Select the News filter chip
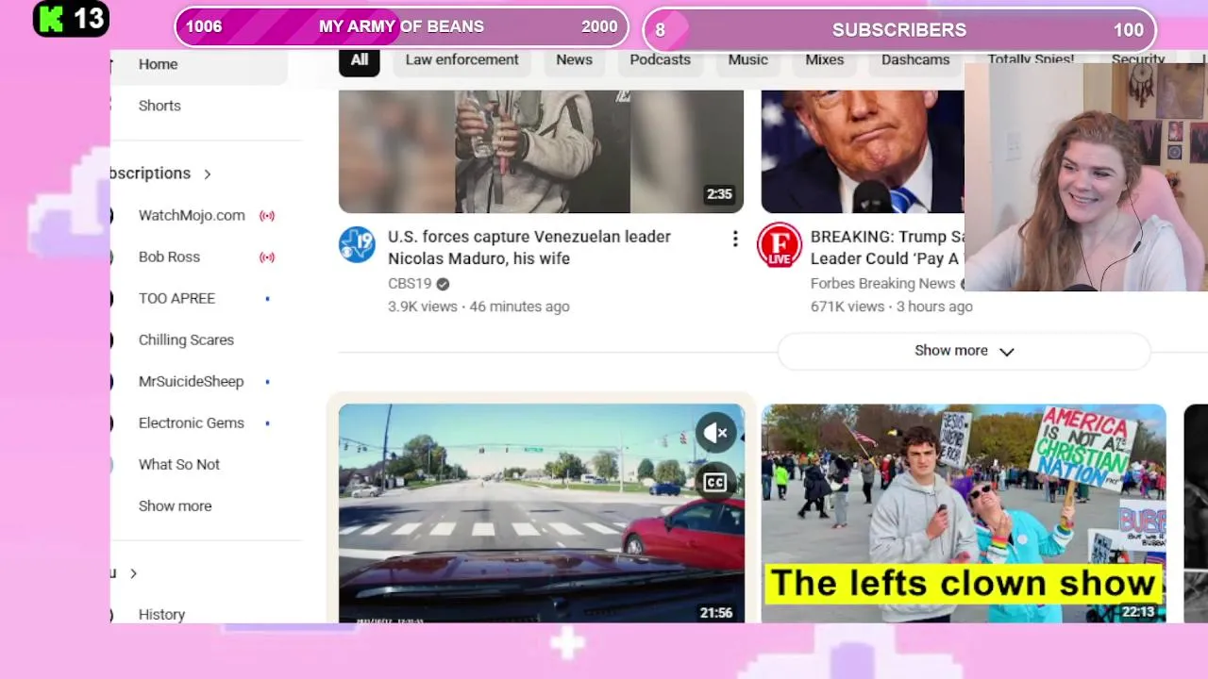This screenshot has width=1208, height=679. tap(574, 60)
